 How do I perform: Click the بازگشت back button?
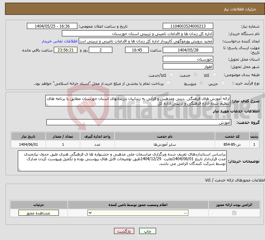[x=124, y=231]
